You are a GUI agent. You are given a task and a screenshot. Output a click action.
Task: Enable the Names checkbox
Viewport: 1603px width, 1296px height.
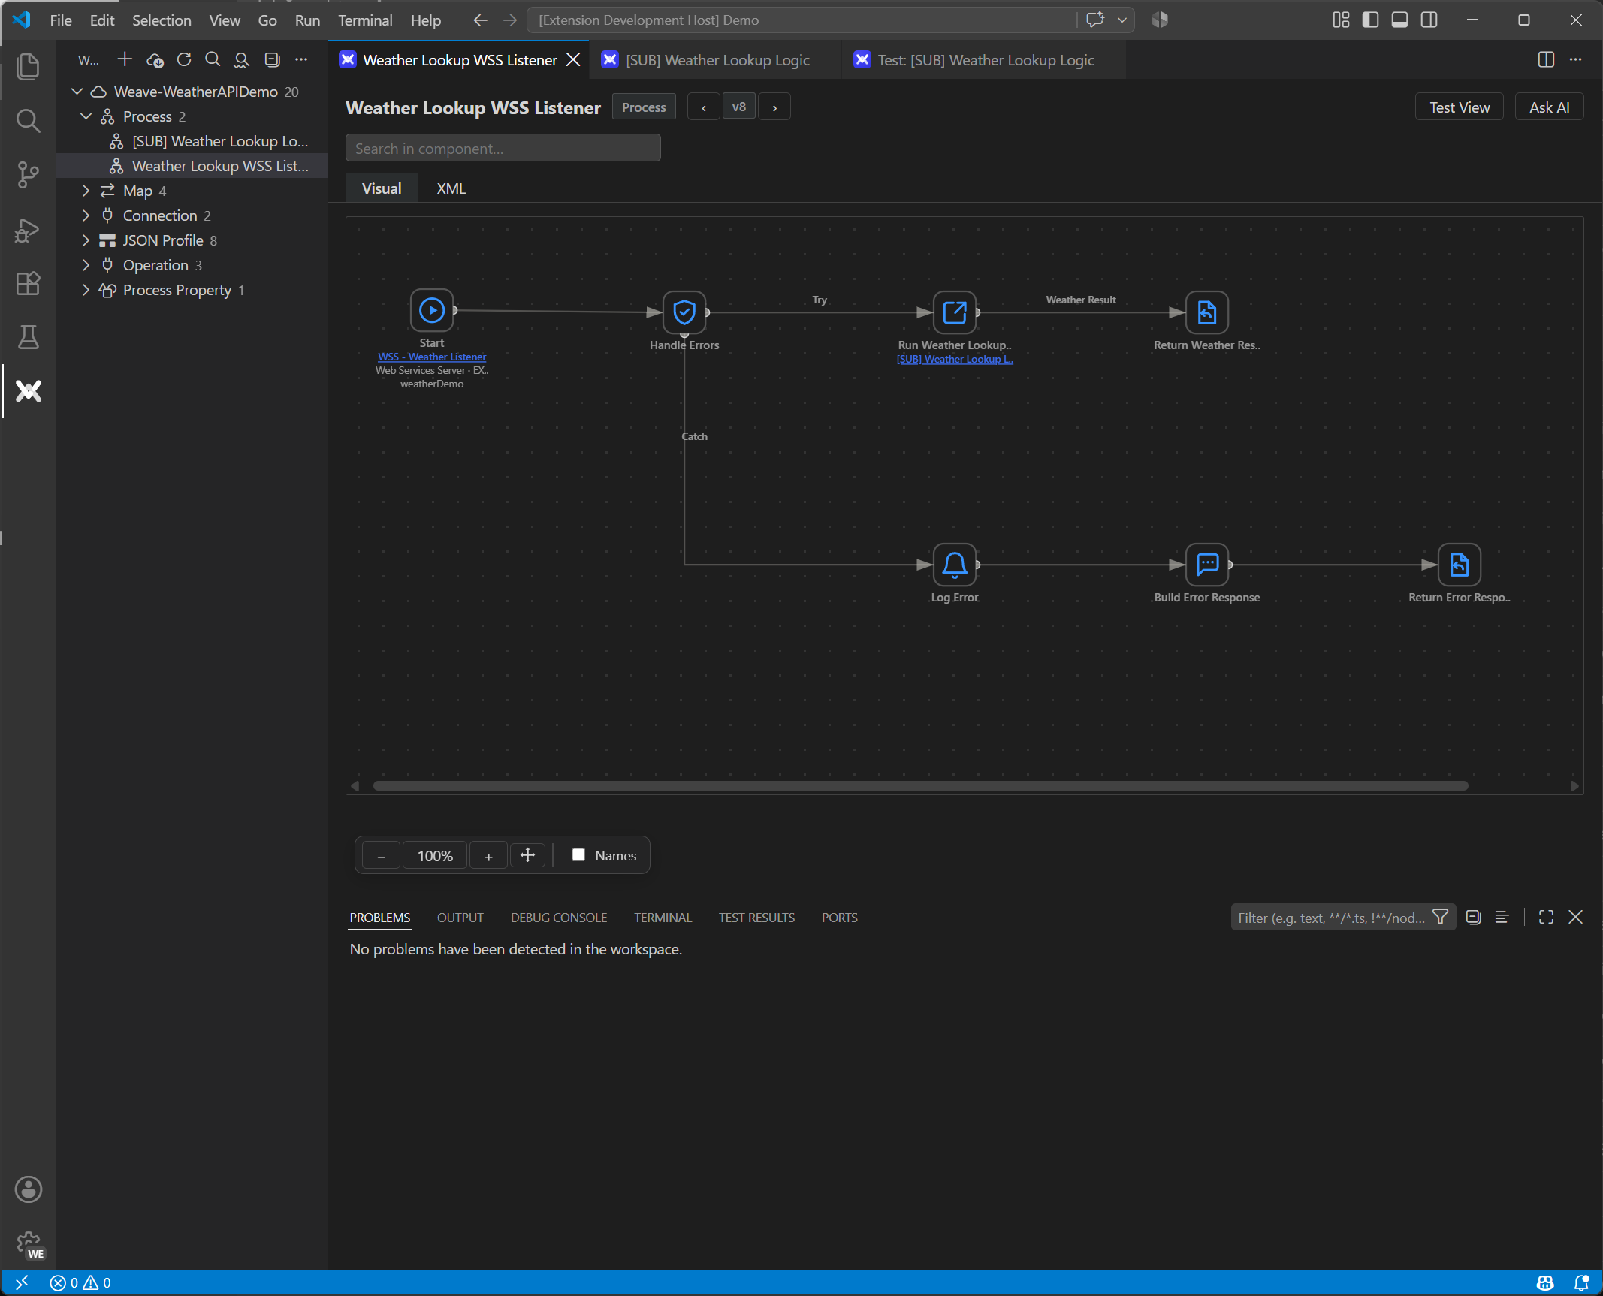pos(578,854)
